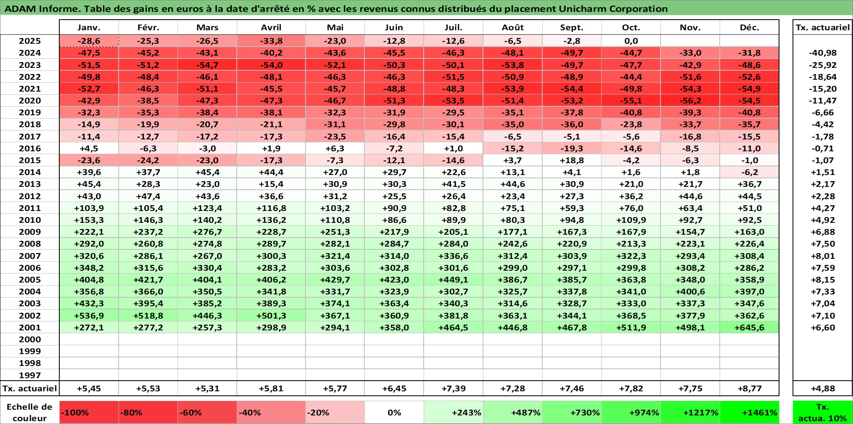Image resolution: width=853 pixels, height=424 pixels.
Task: Select the Echelle de couleur label
Action: click(30, 412)
